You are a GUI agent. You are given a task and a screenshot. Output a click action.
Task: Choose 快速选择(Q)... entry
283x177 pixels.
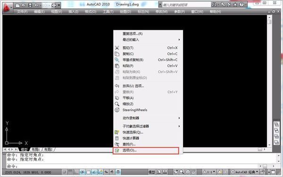(148, 132)
